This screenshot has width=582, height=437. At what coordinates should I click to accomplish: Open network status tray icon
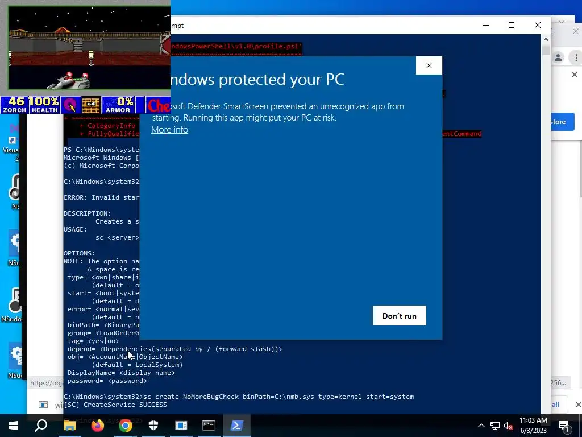click(x=495, y=426)
